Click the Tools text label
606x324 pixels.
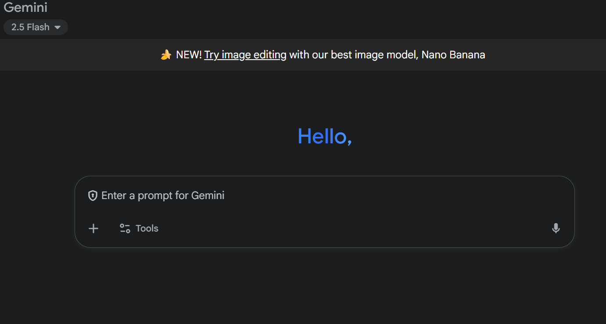[147, 228]
